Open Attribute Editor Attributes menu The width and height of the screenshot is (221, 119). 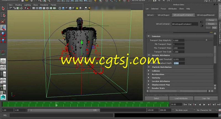point(172,9)
